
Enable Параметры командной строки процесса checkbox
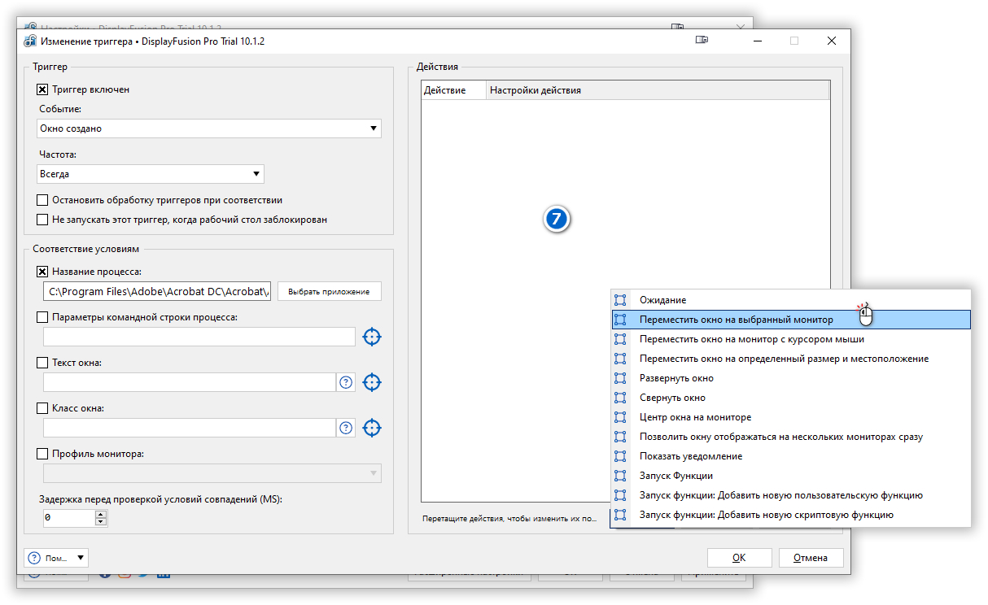[x=42, y=317]
